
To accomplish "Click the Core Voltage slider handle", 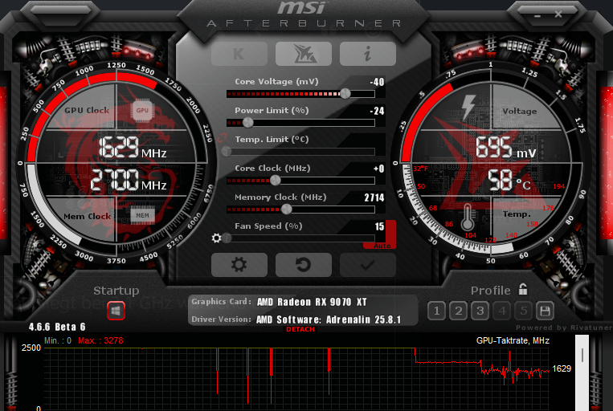I will [345, 94].
